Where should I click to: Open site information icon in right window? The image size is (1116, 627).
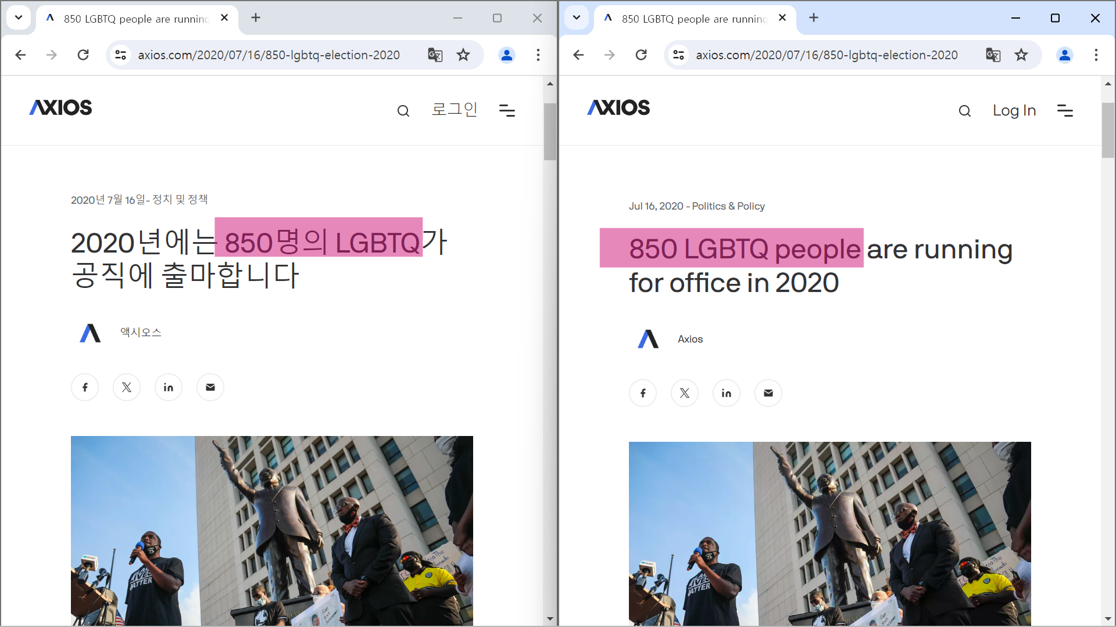point(679,55)
